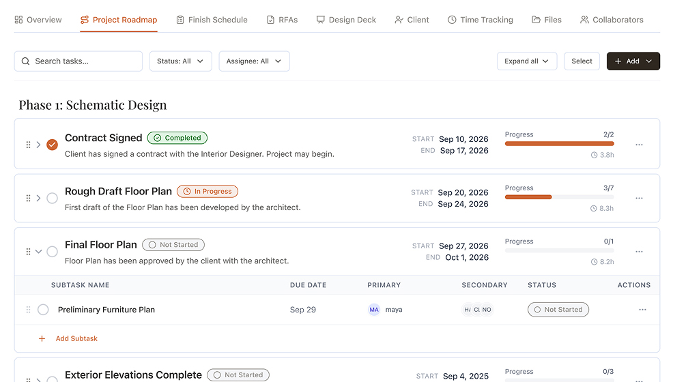Click the Add Subtask link
The height and width of the screenshot is (382, 673).
[77, 339]
